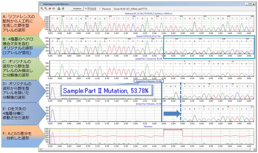Click the zoom in magnifier icon
258x153 pixels.
point(42,9)
